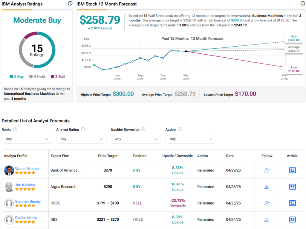Follow analyst Wamsi Mohan

coord(267,170)
